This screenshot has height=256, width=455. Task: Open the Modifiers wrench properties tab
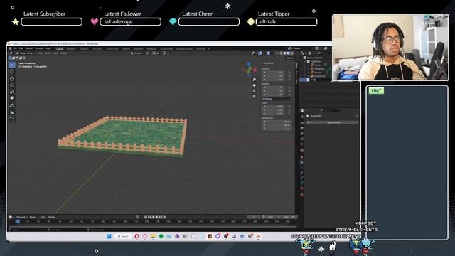[301, 162]
